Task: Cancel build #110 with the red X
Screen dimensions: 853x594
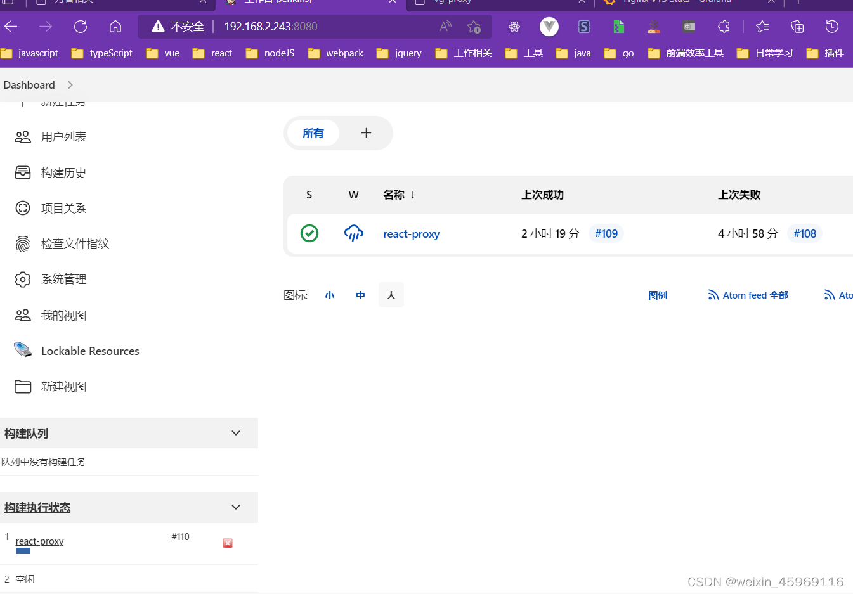Action: point(228,543)
